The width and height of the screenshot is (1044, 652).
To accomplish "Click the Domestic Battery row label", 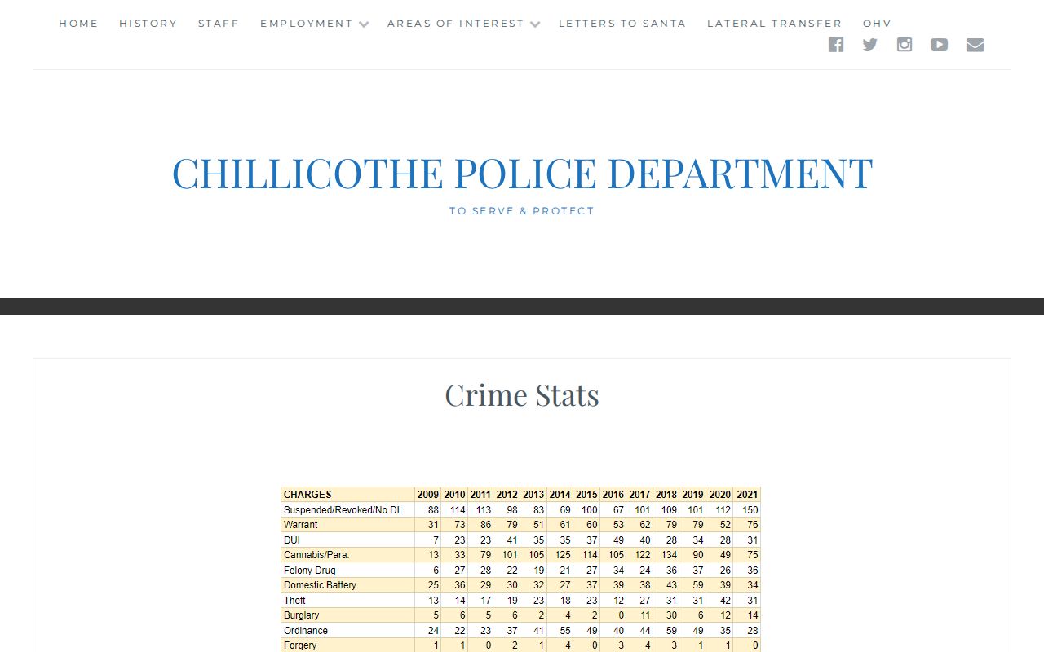I will coord(320,585).
